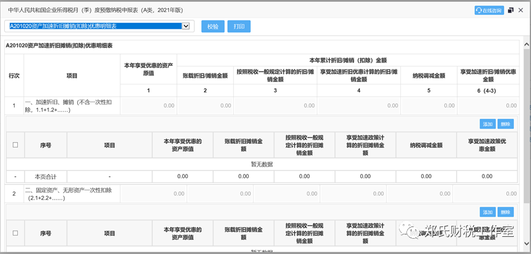Screen dimensions: 531x254
Task: Click row 1 账载折旧/摊销金额 field
Action: pos(205,106)
